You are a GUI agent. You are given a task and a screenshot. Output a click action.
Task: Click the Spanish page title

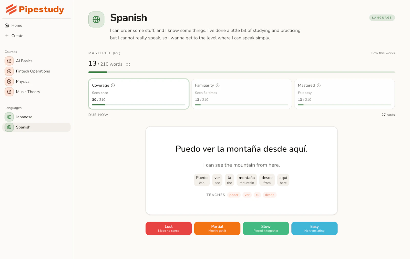[x=129, y=18]
